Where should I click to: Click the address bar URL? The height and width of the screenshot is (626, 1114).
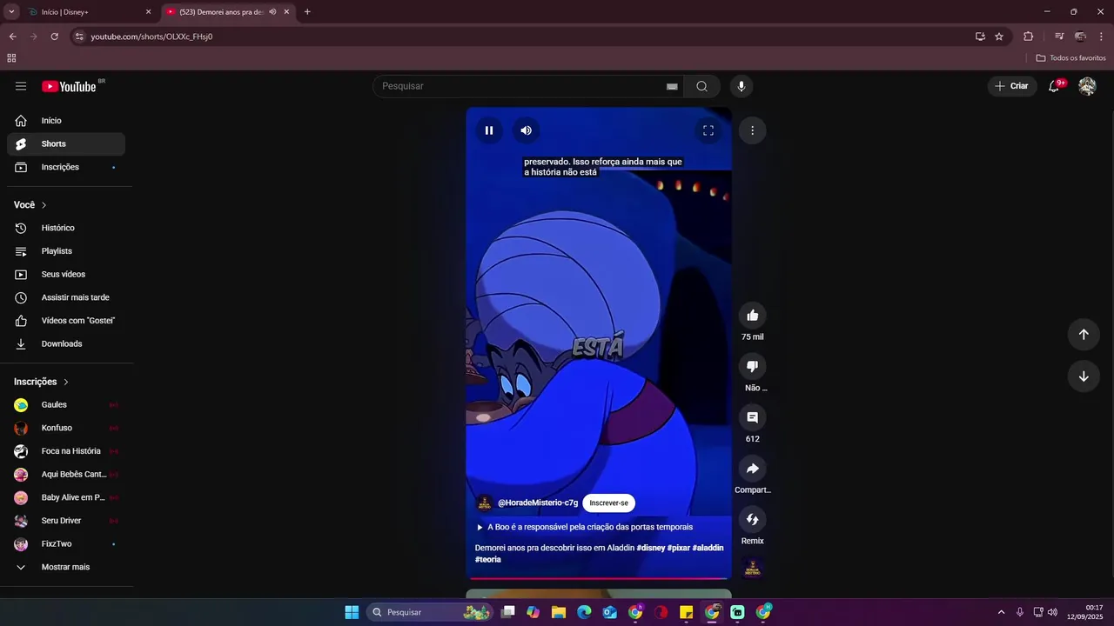[151, 37]
